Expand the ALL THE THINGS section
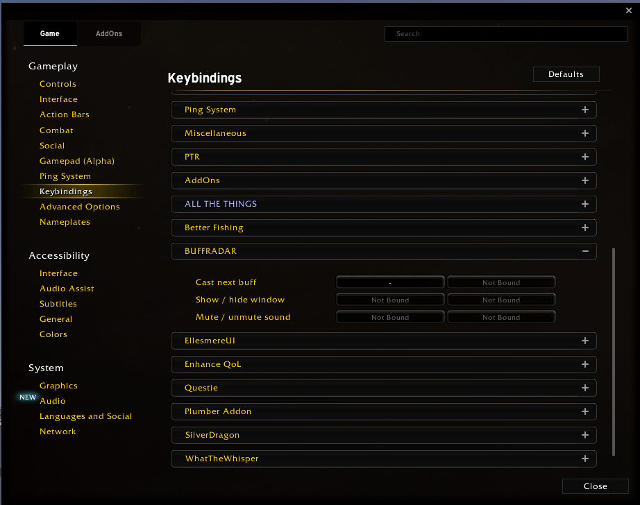The height and width of the screenshot is (505, 640). (384, 204)
